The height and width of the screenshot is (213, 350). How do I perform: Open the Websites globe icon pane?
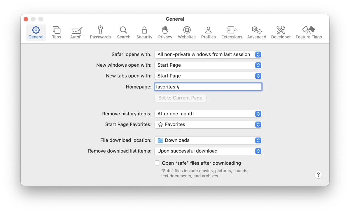[187, 32]
